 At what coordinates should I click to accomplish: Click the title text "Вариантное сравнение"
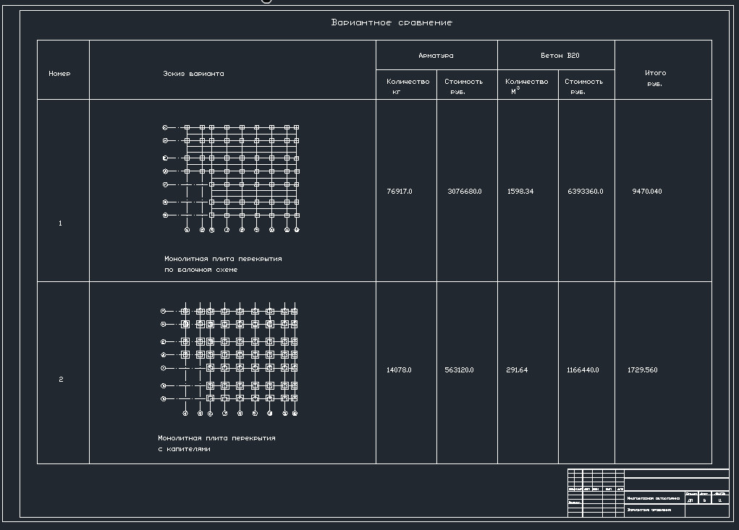pyautogui.click(x=392, y=22)
